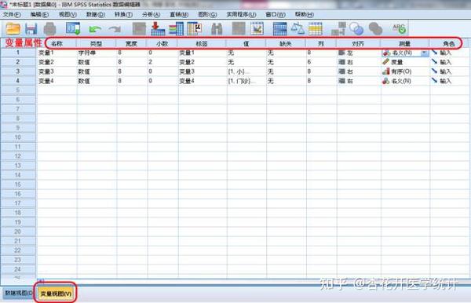471x303 pixels.
Task: Toggle Value labels toolbar icon
Action: [338, 29]
